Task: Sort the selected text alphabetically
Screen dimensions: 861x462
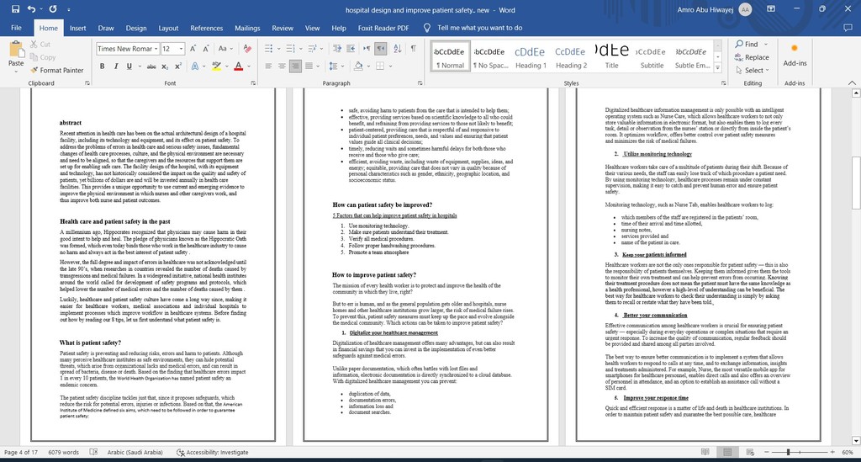Action: (398, 49)
